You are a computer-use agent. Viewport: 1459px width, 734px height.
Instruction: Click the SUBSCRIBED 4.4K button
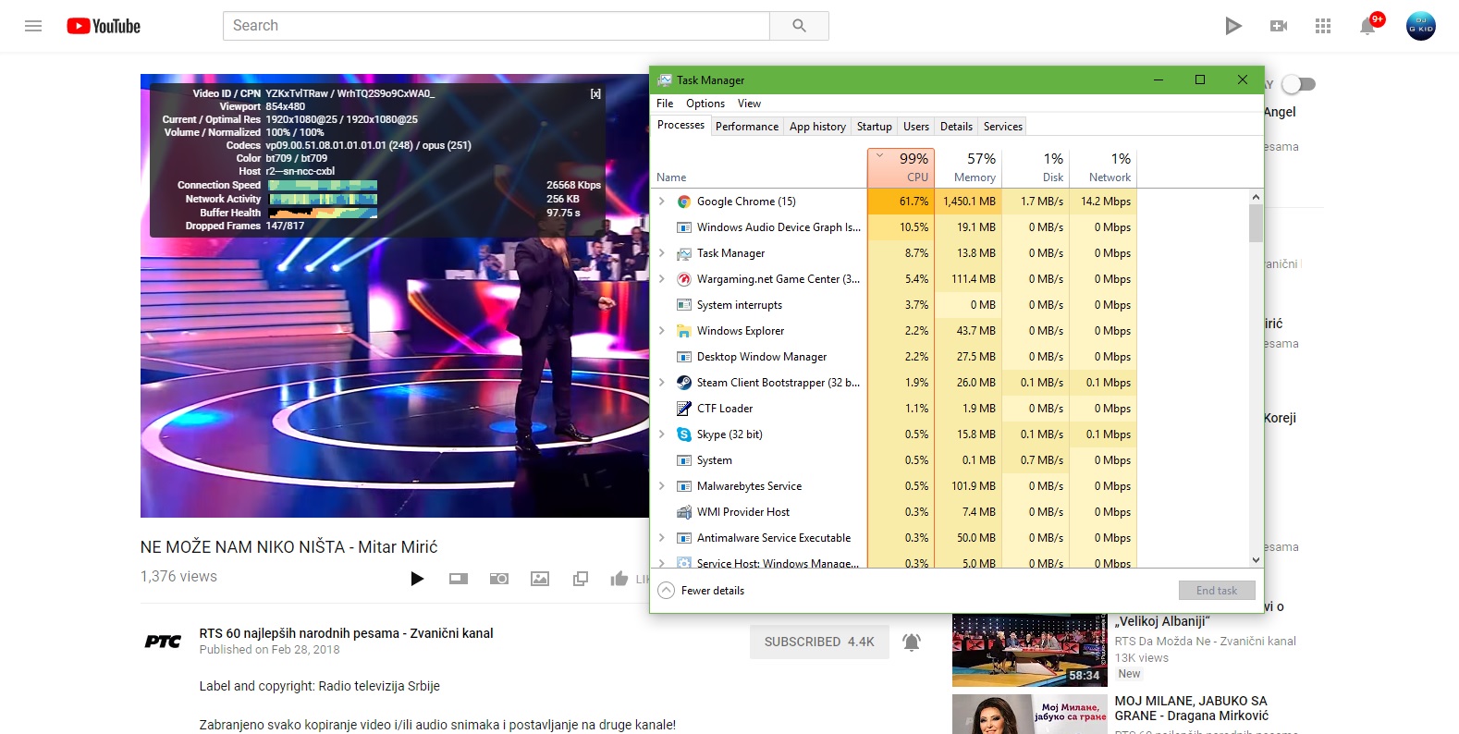(819, 642)
